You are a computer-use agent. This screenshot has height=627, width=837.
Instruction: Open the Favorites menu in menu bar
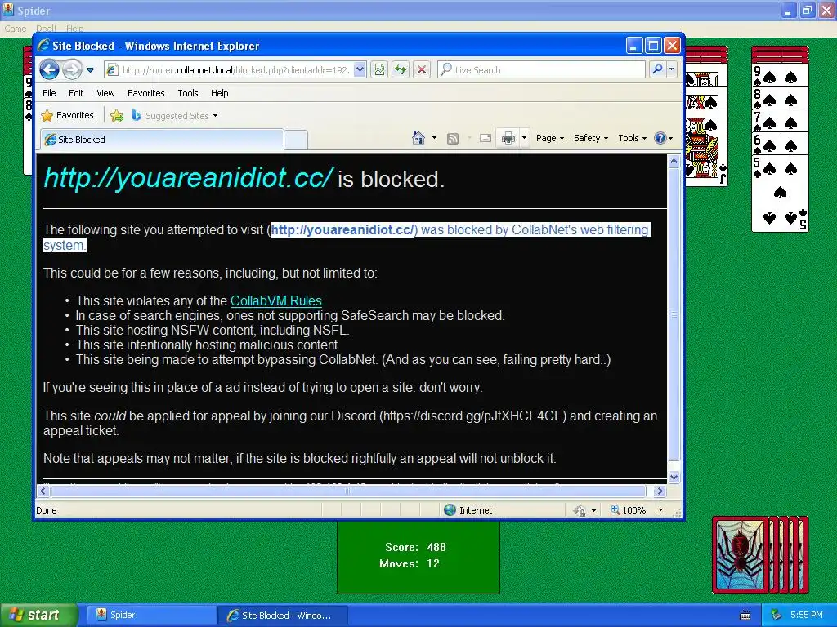pyautogui.click(x=145, y=93)
